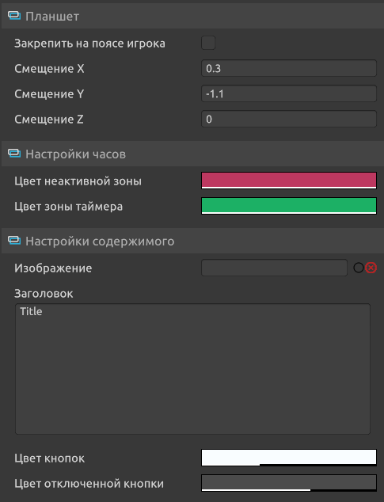Open the pink Цвет неактивной зоны color swatch

pyautogui.click(x=289, y=181)
